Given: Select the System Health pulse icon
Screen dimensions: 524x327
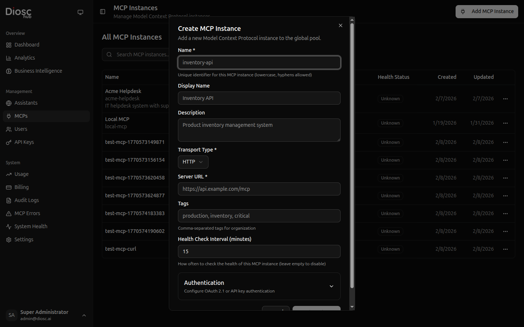Looking at the screenshot, I should point(9,226).
